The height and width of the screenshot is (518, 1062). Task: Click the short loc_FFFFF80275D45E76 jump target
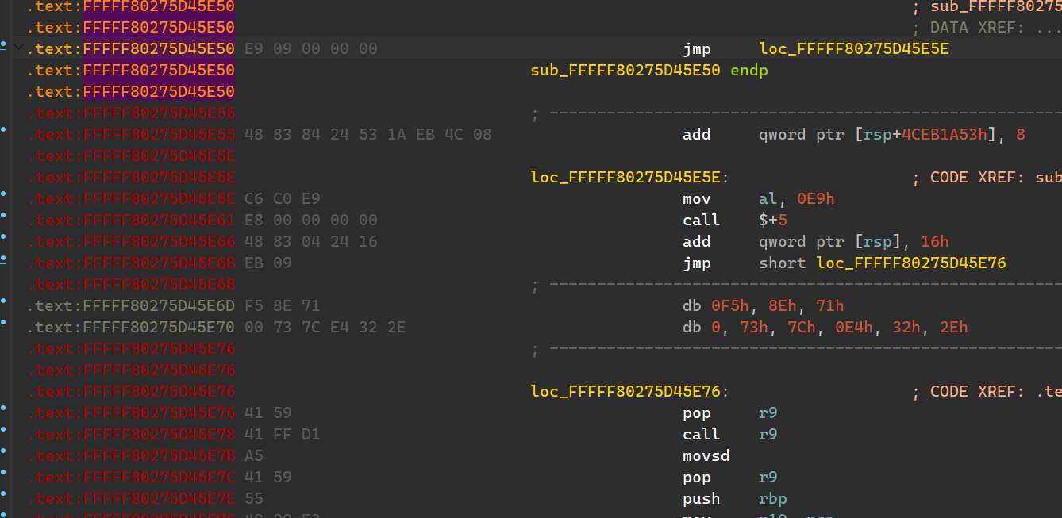pyautogui.click(x=883, y=263)
